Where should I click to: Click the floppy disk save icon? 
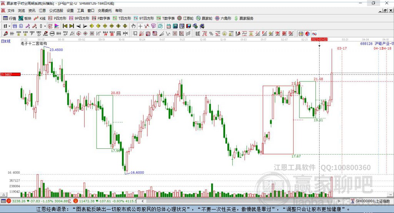(x=189, y=26)
